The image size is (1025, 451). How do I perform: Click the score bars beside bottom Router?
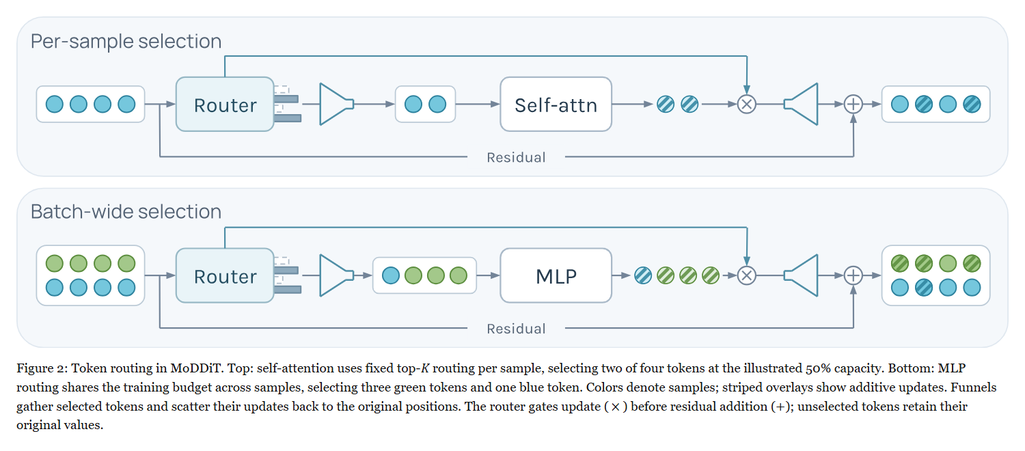[287, 276]
